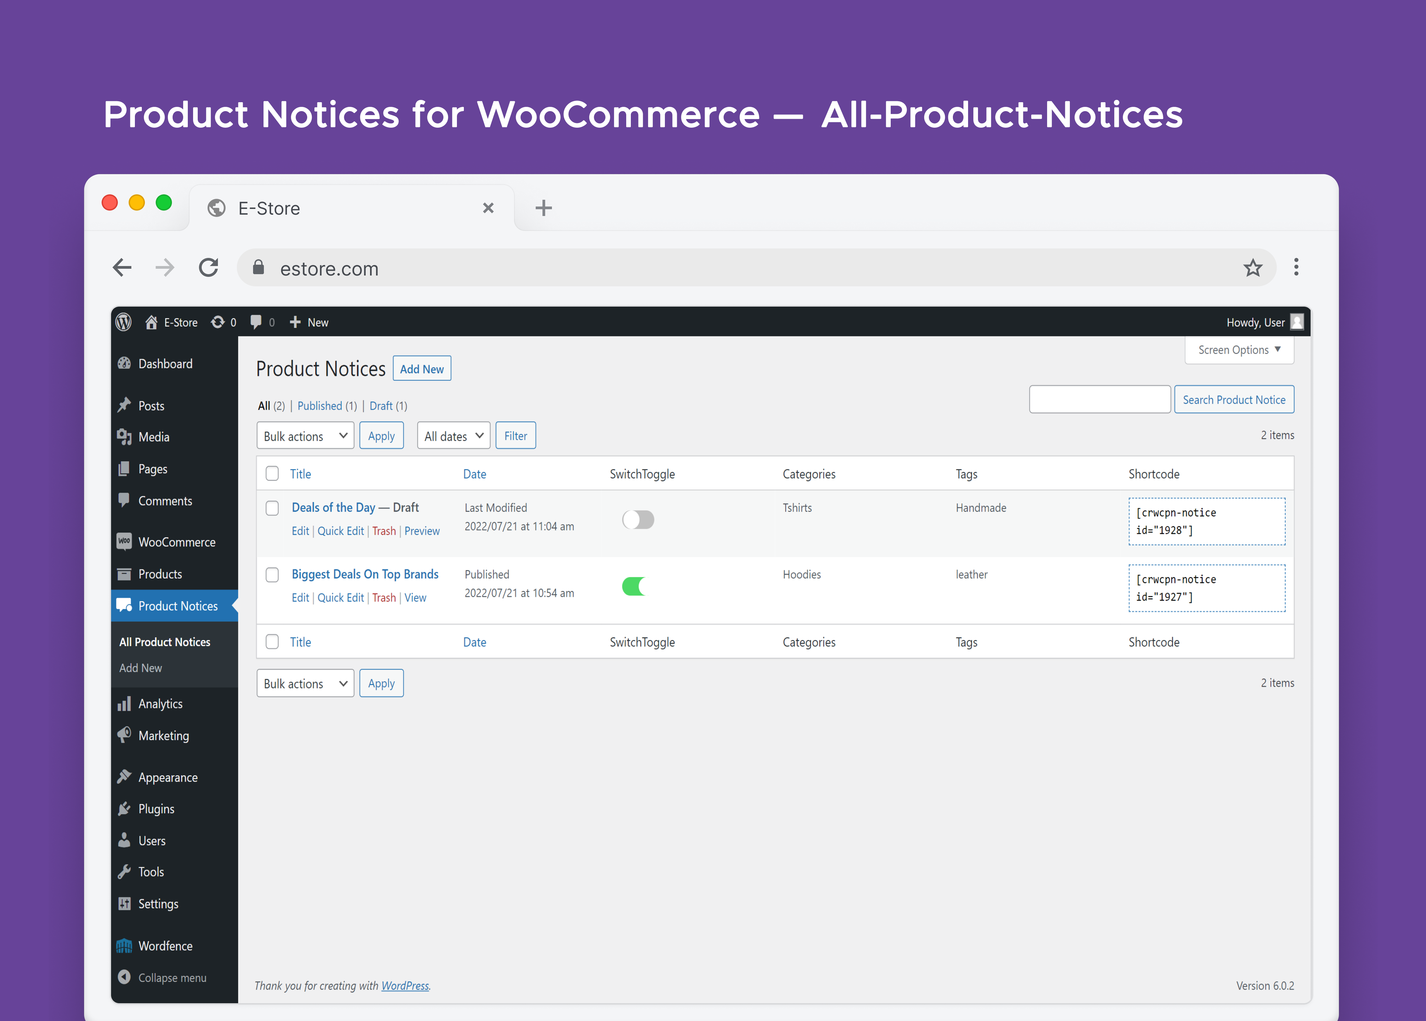The width and height of the screenshot is (1426, 1021).
Task: Click the Users person icon
Action: [124, 840]
